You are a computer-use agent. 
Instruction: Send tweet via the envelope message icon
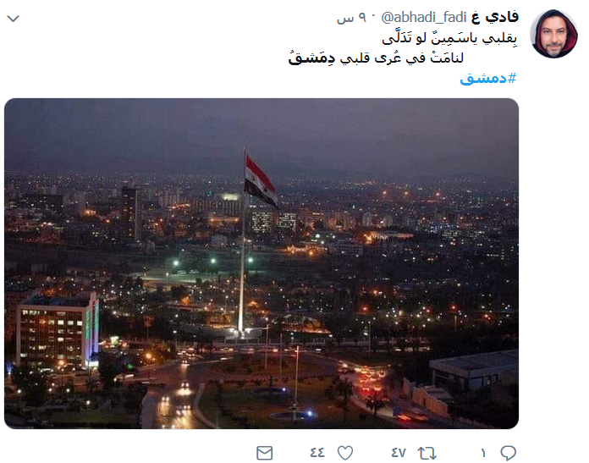click(264, 453)
